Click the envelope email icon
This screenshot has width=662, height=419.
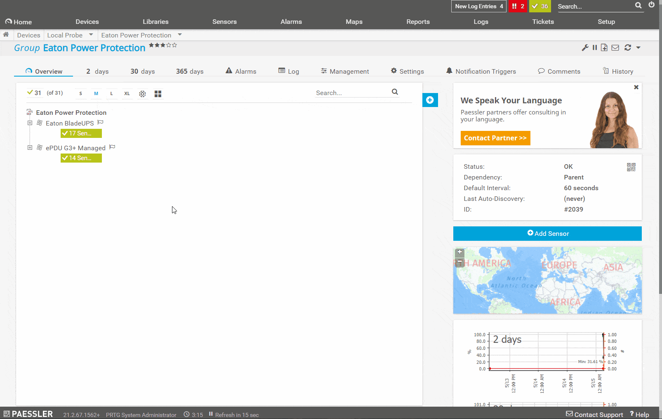615,48
